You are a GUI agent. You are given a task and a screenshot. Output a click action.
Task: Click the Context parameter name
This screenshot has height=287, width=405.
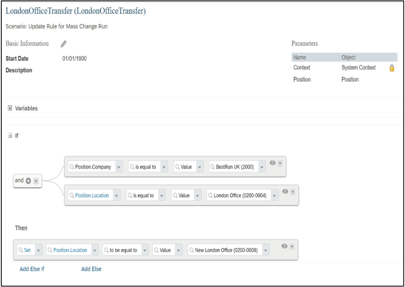[x=301, y=68]
